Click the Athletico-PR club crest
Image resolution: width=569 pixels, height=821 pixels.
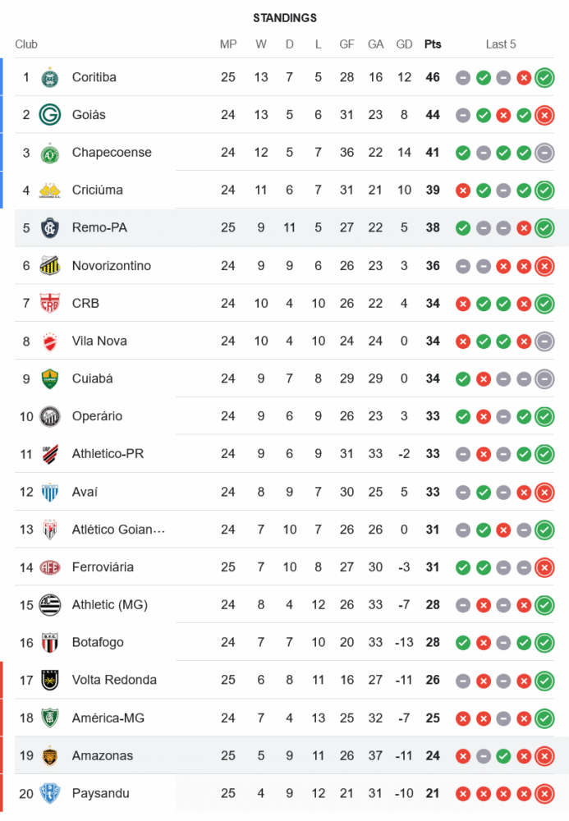click(x=50, y=454)
